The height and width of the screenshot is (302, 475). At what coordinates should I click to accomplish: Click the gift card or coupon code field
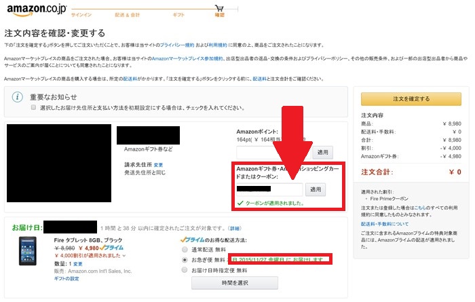click(x=269, y=189)
